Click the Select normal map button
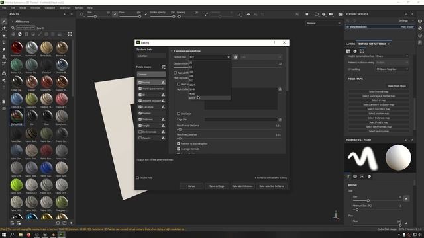The height and width of the screenshot is (238, 424). tap(378, 91)
